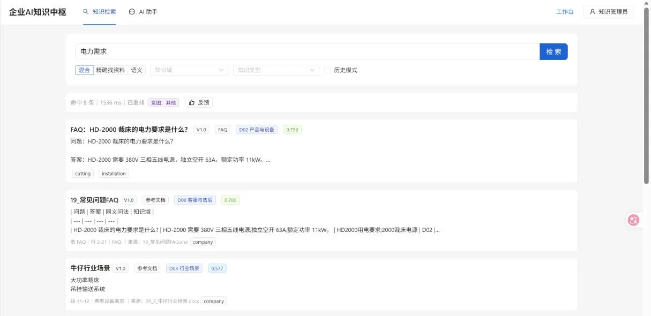Image resolution: width=651 pixels, height=316 pixels.
Task: Click the D02 产品与设备 domain tag
Action: click(257, 130)
